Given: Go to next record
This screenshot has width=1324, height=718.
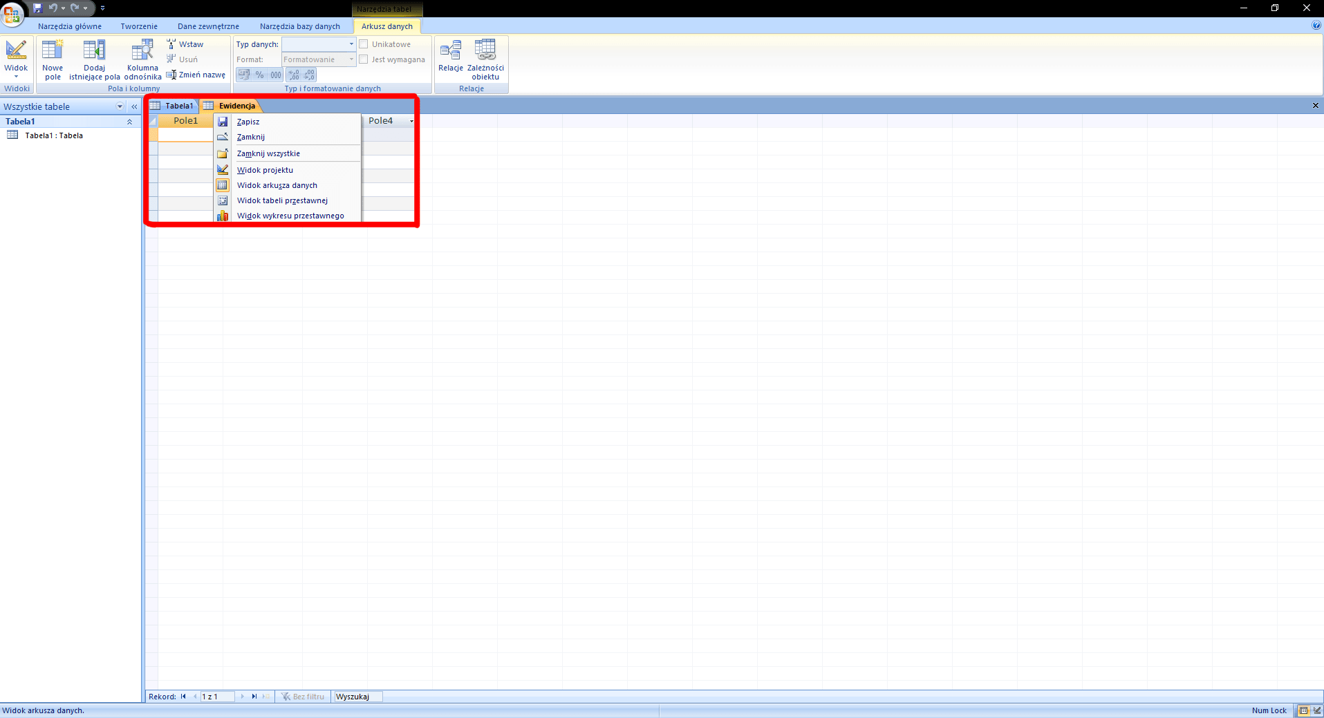Looking at the screenshot, I should [x=242, y=697].
